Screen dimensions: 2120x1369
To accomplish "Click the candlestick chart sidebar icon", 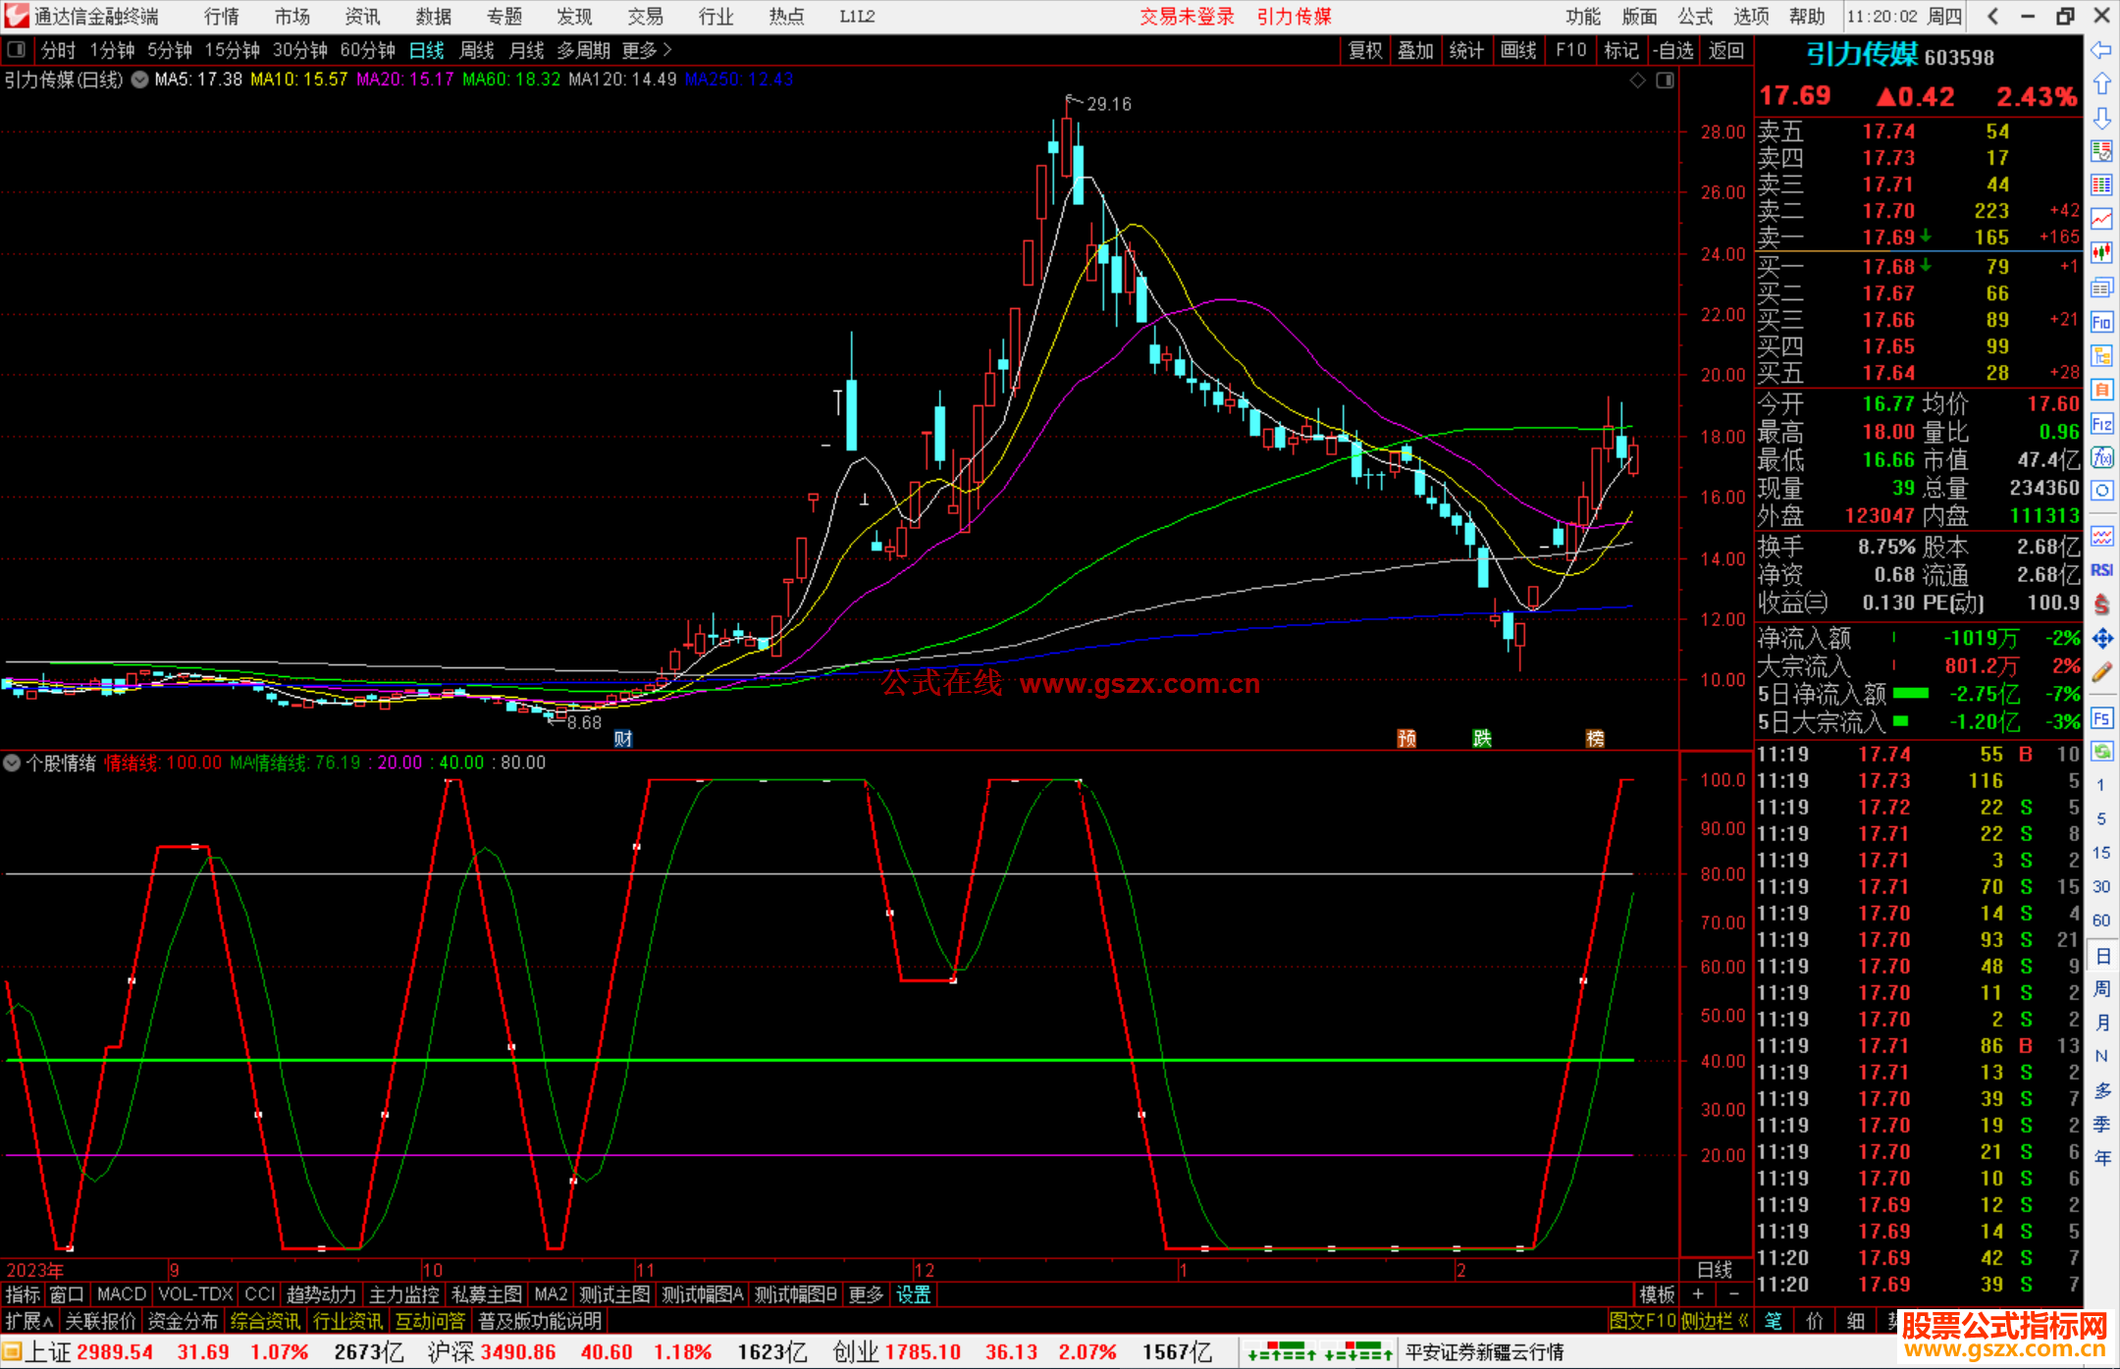I will 2101,253.
